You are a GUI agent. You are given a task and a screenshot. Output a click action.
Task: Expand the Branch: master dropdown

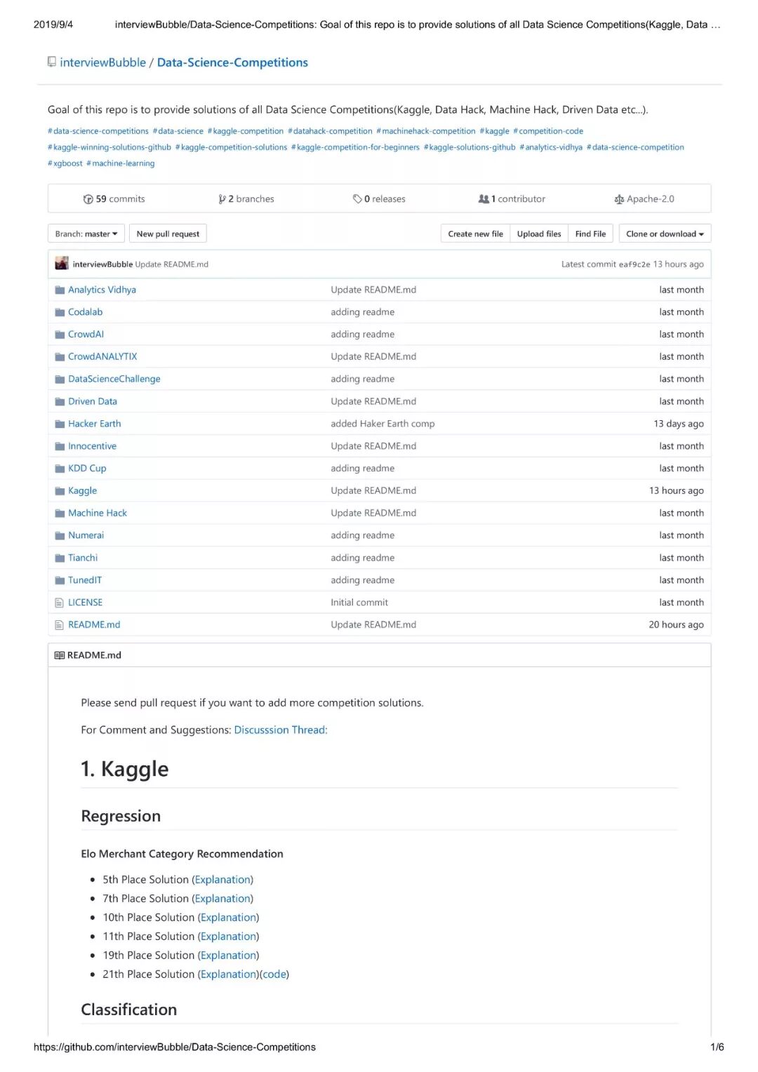click(x=86, y=234)
